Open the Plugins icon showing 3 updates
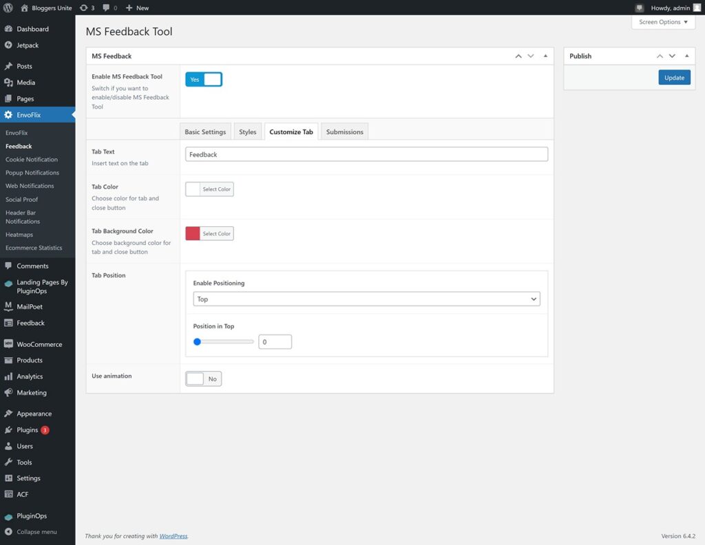Viewport: 705px width, 545px height. [9, 429]
